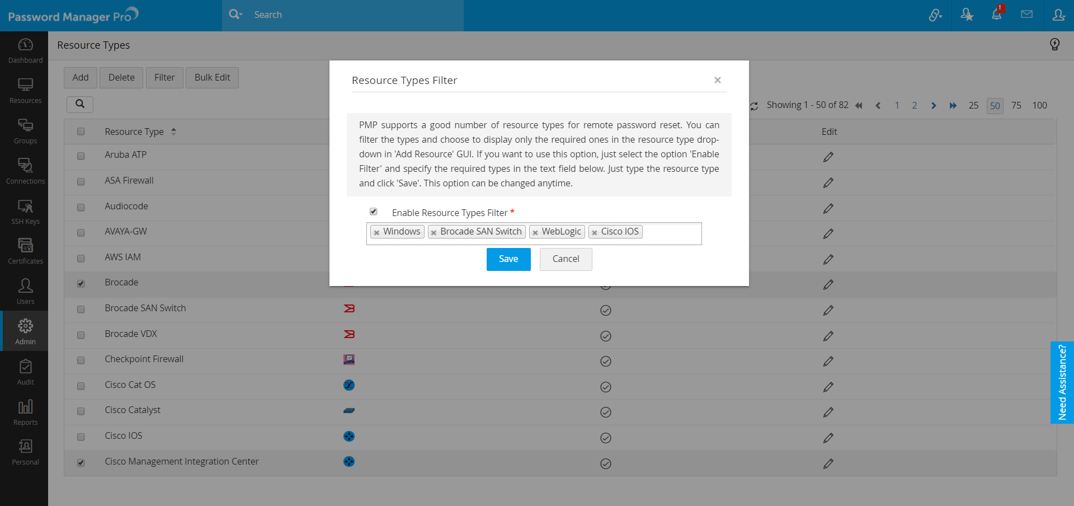Uncheck the Brocade row checkbox

pyautogui.click(x=81, y=284)
